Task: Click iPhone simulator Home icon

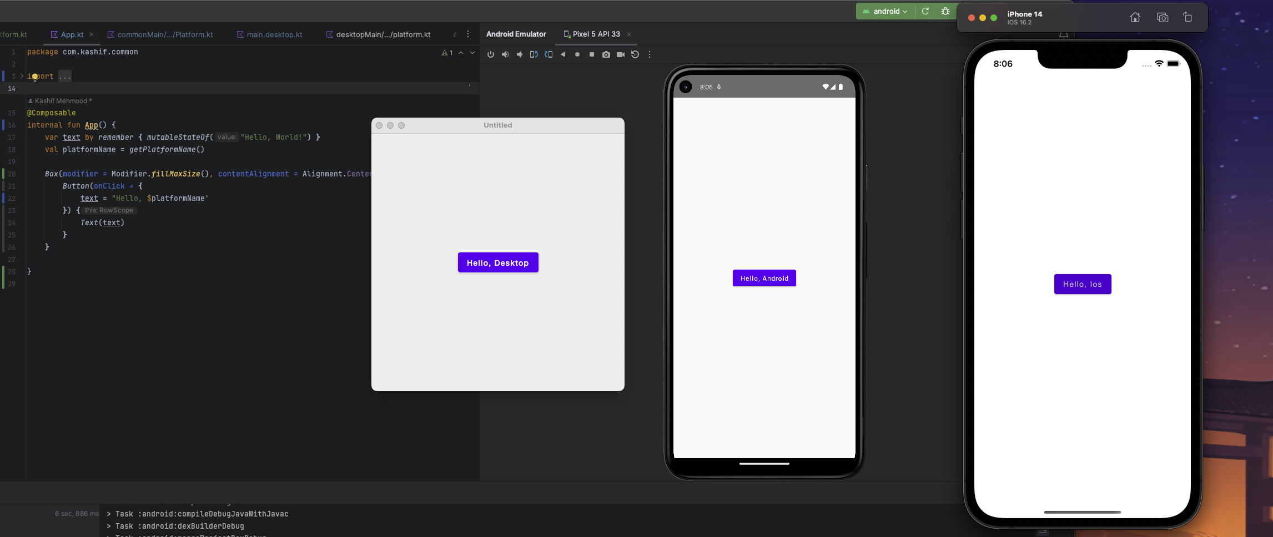Action: (1135, 17)
